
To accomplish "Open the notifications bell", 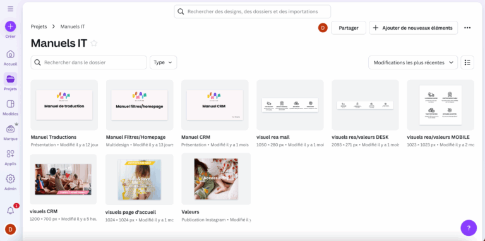I will click(x=10, y=211).
